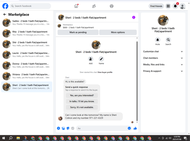The height and width of the screenshot is (141, 190).
Task: Click the chat scrollbar
Action: pyautogui.click(x=137, y=81)
